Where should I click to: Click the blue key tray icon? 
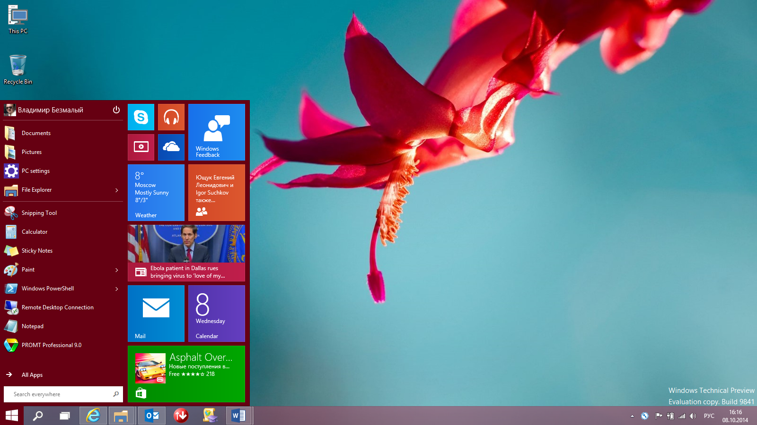(x=644, y=416)
